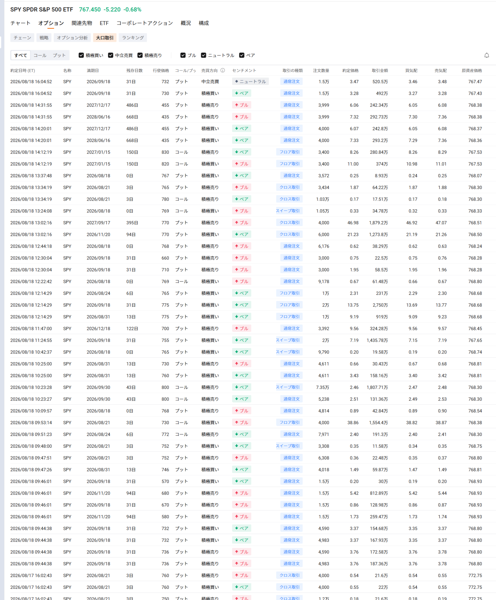Click 通常注文 tag in 13:37:48 row
This screenshot has width=496, height=600.
point(291,176)
